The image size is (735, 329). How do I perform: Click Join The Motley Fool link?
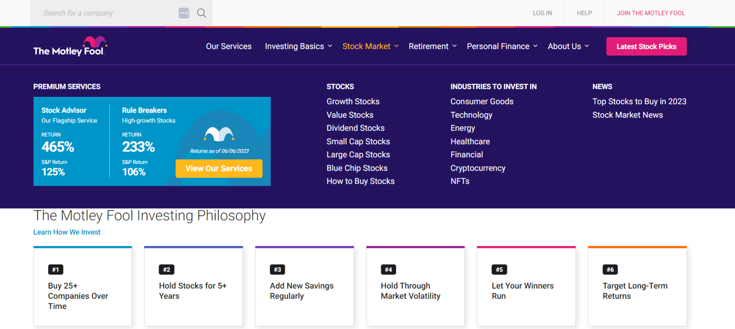coord(651,13)
